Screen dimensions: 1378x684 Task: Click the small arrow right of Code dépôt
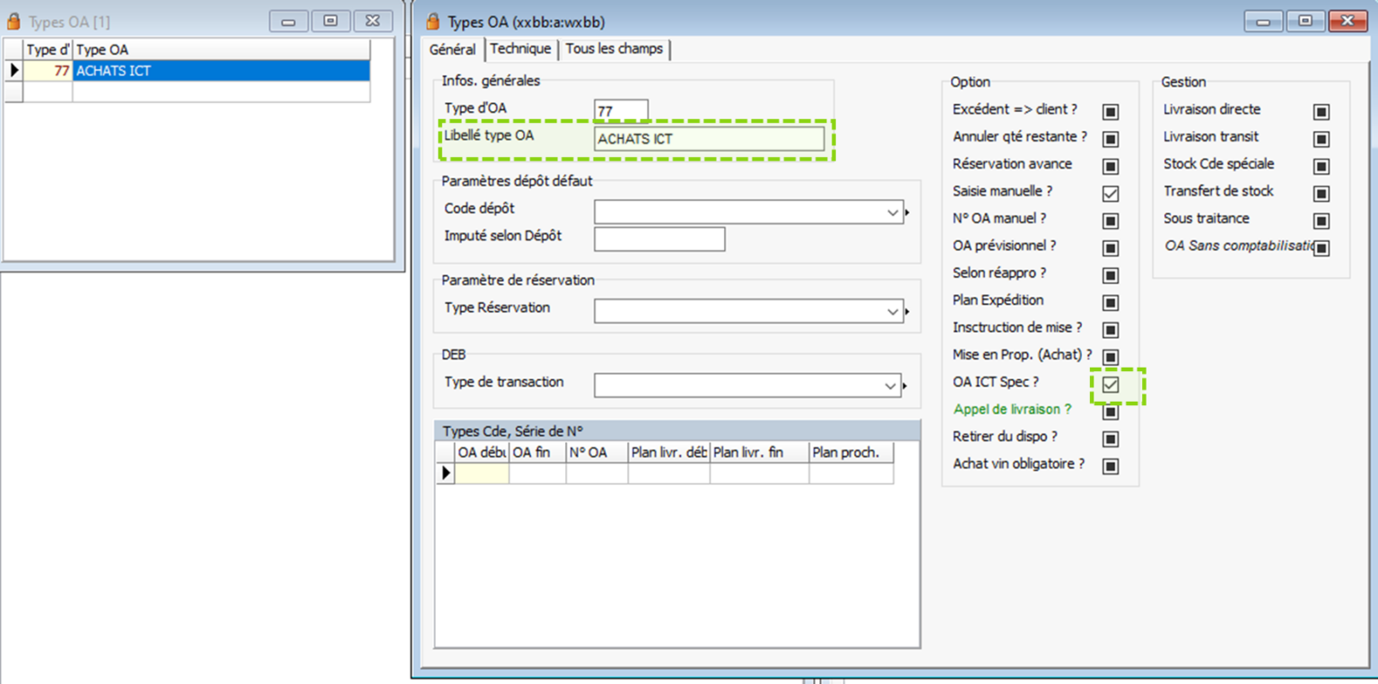coord(908,212)
